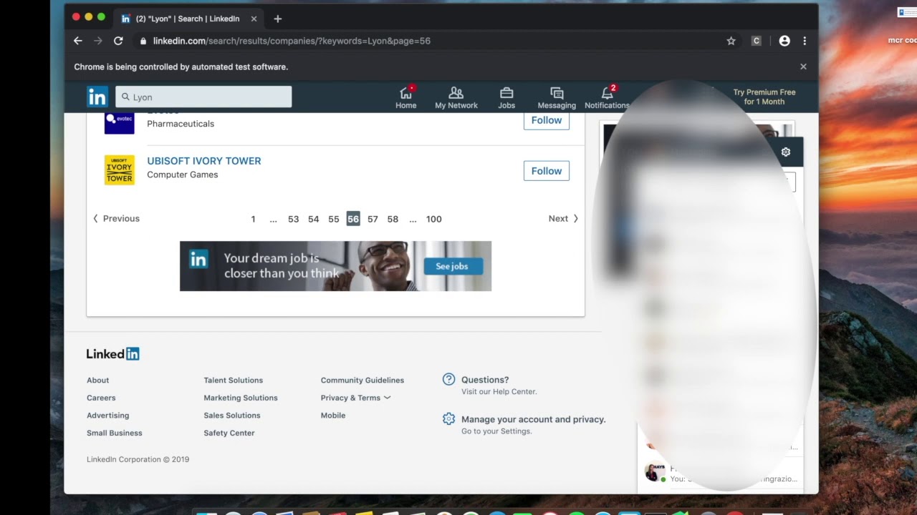Click the dream job ad banner text

tap(281, 265)
